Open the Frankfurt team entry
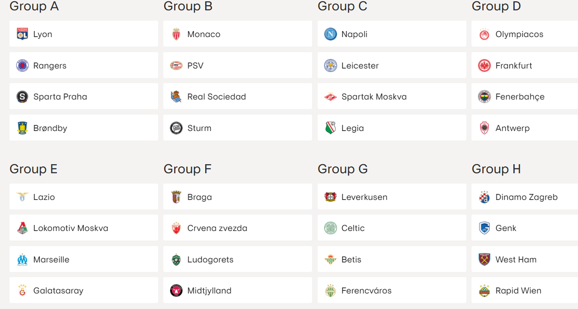The image size is (578, 309). 525,65
